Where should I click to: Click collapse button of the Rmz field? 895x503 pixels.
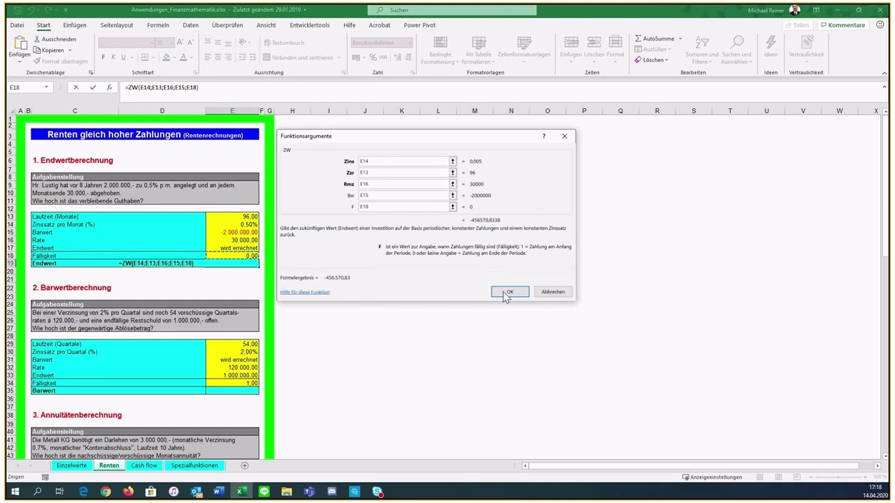pyautogui.click(x=452, y=184)
